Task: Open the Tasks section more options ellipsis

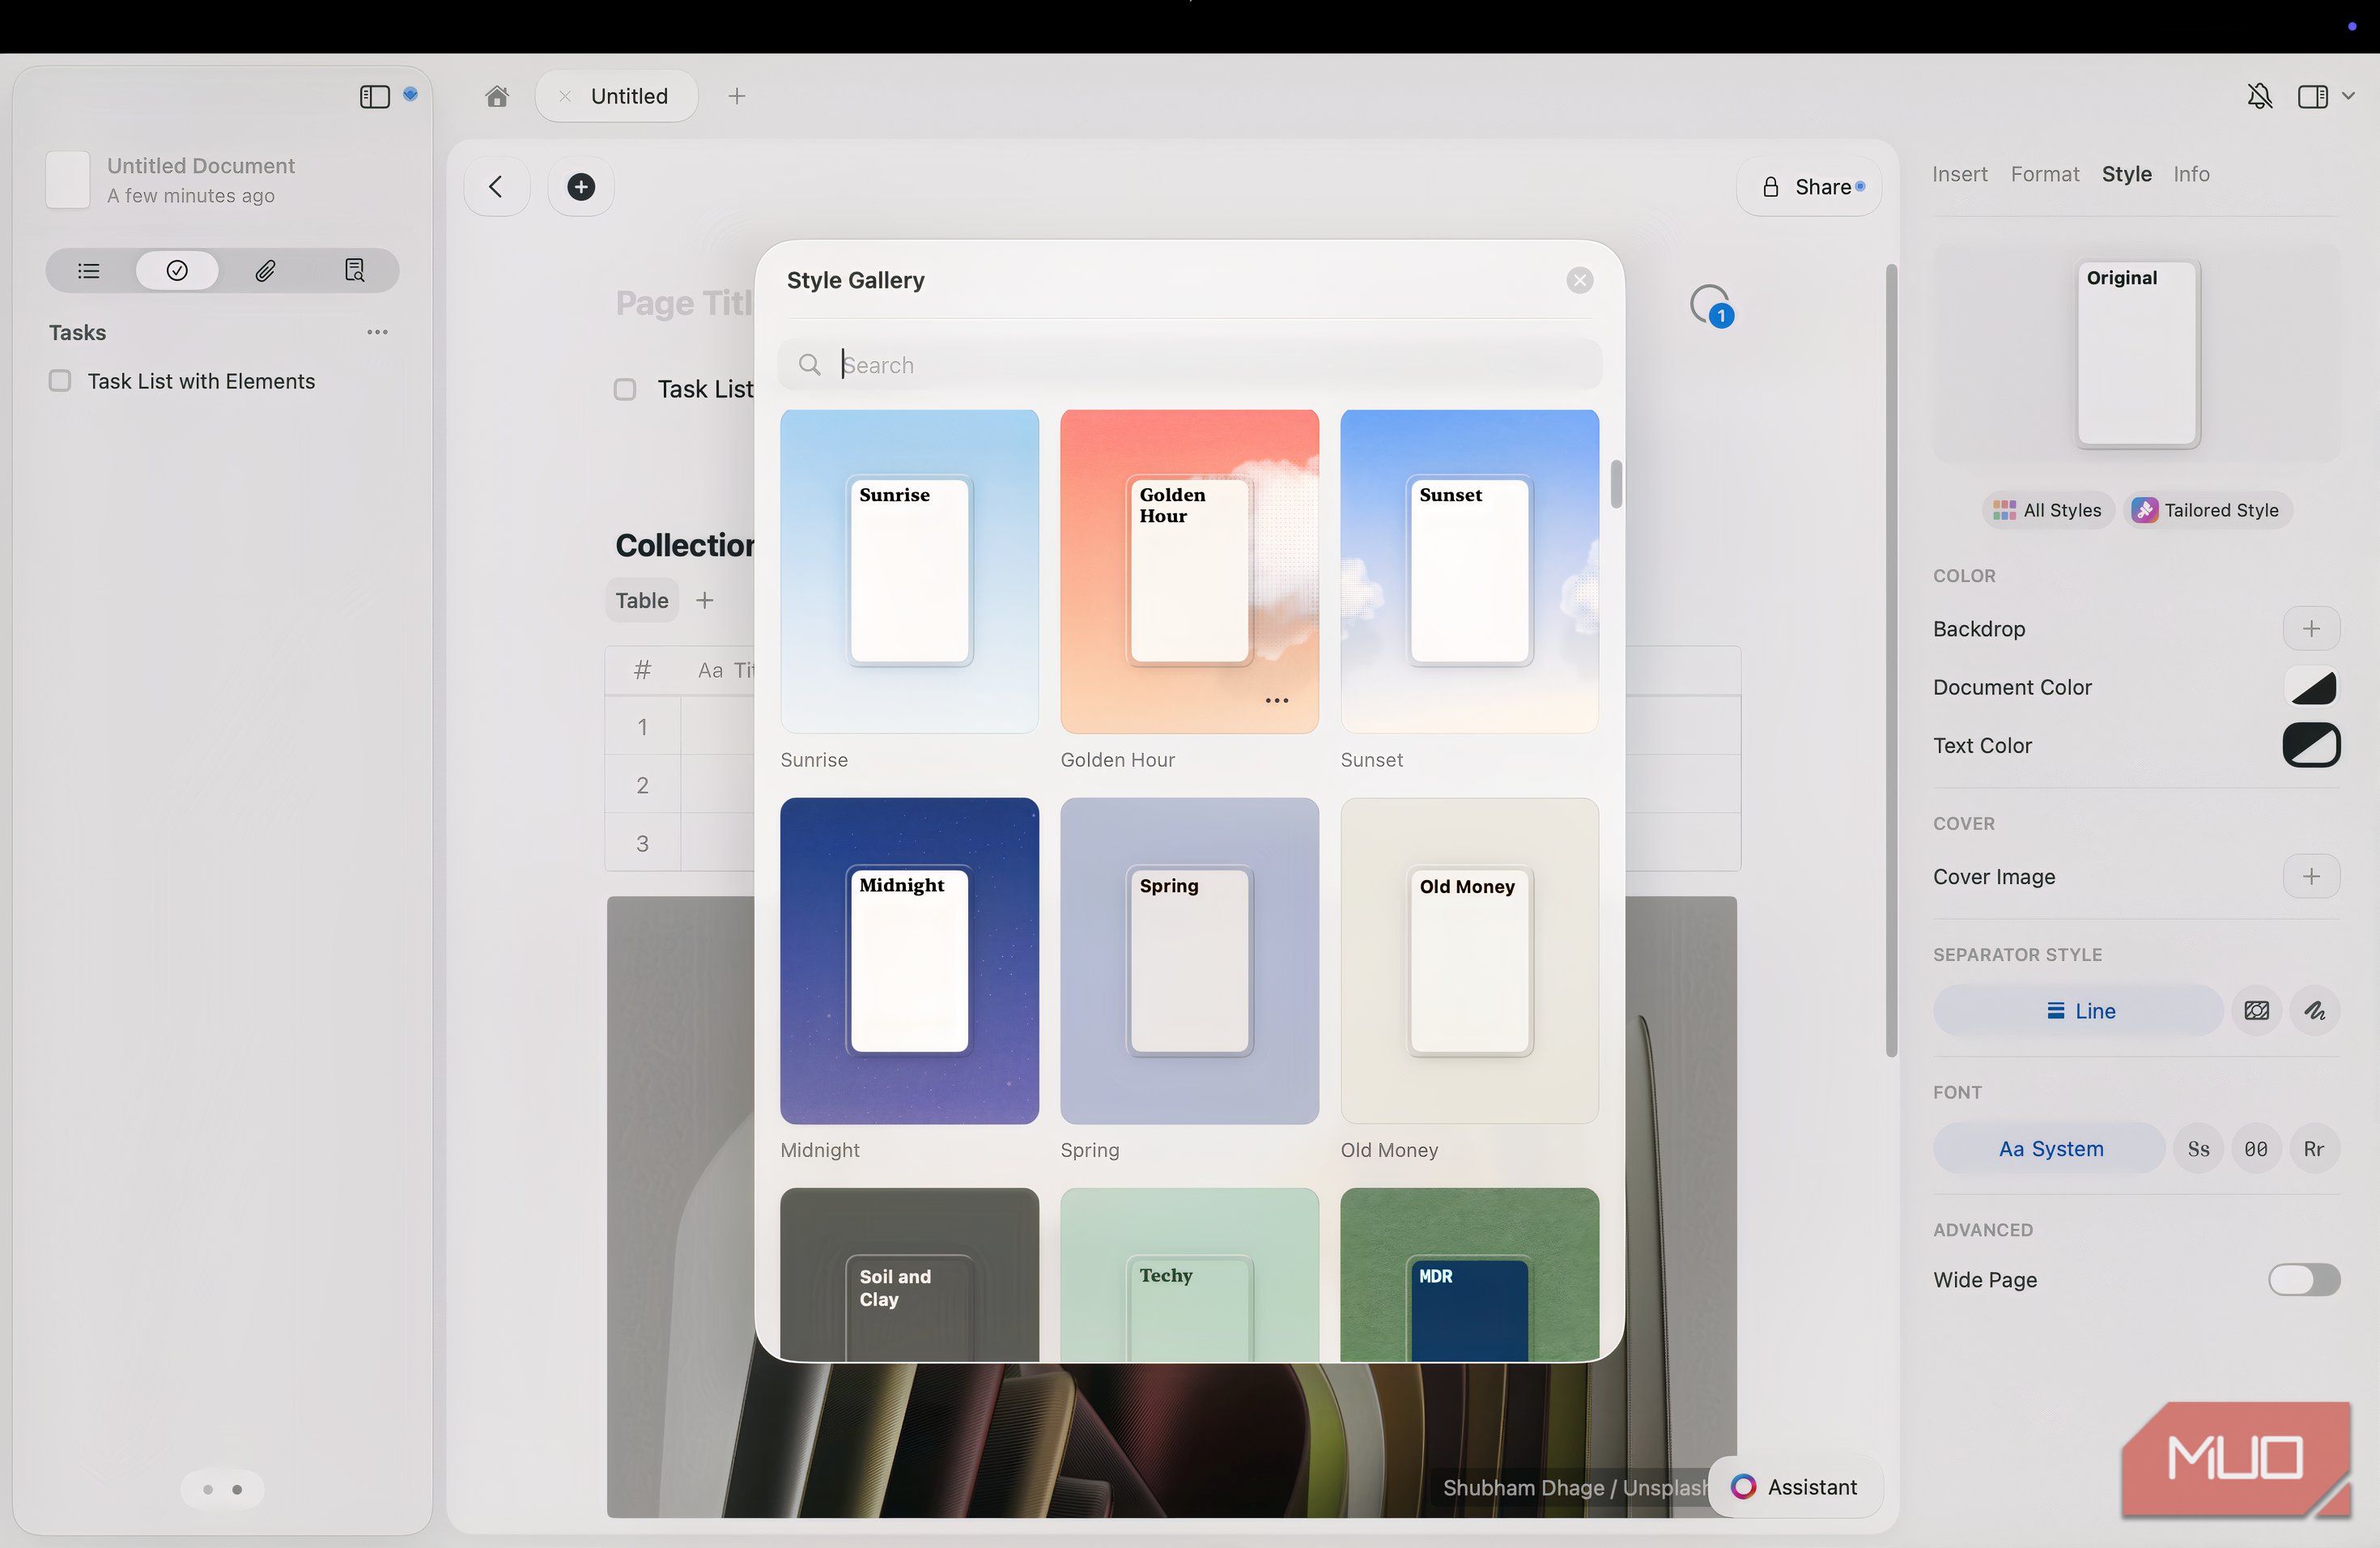Action: click(377, 332)
